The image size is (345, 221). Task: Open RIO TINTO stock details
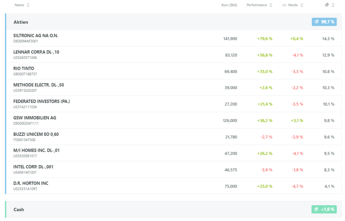[x=24, y=68]
